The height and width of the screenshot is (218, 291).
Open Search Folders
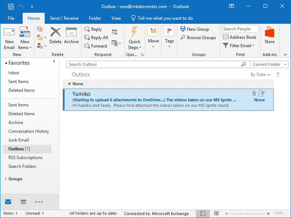[x=22, y=166]
